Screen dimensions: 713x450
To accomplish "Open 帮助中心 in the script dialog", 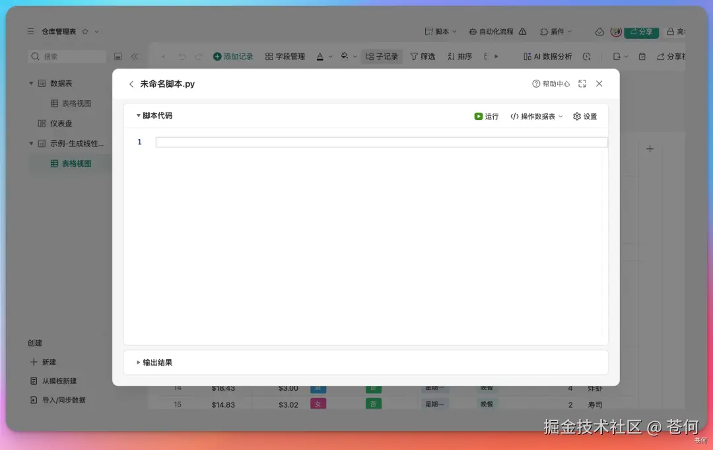I will coord(551,84).
